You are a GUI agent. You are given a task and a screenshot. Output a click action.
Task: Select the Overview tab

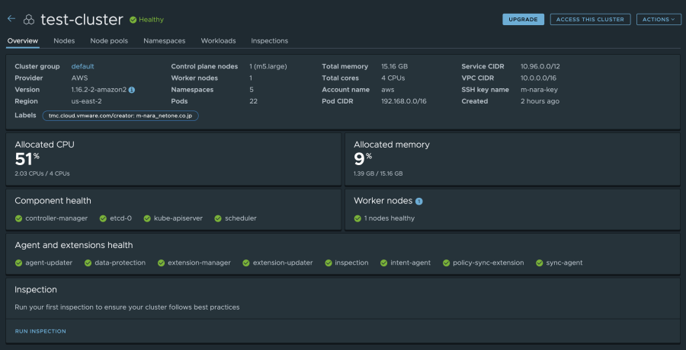coord(23,40)
